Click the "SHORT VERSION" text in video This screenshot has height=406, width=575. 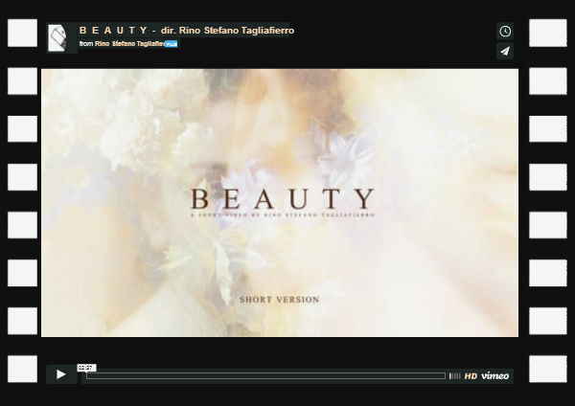279,300
